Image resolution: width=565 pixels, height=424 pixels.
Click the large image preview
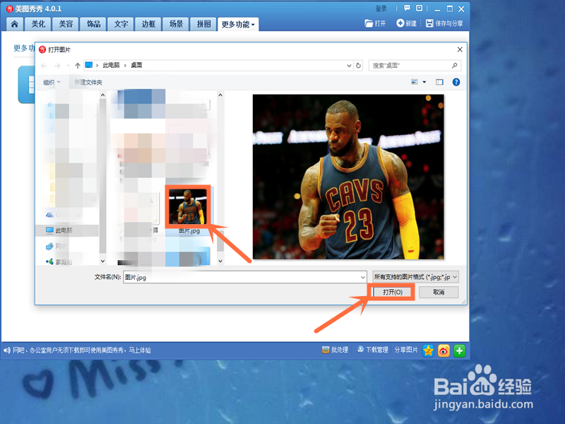(x=348, y=177)
